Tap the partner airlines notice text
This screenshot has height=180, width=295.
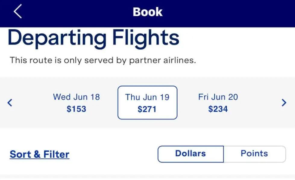(103, 60)
